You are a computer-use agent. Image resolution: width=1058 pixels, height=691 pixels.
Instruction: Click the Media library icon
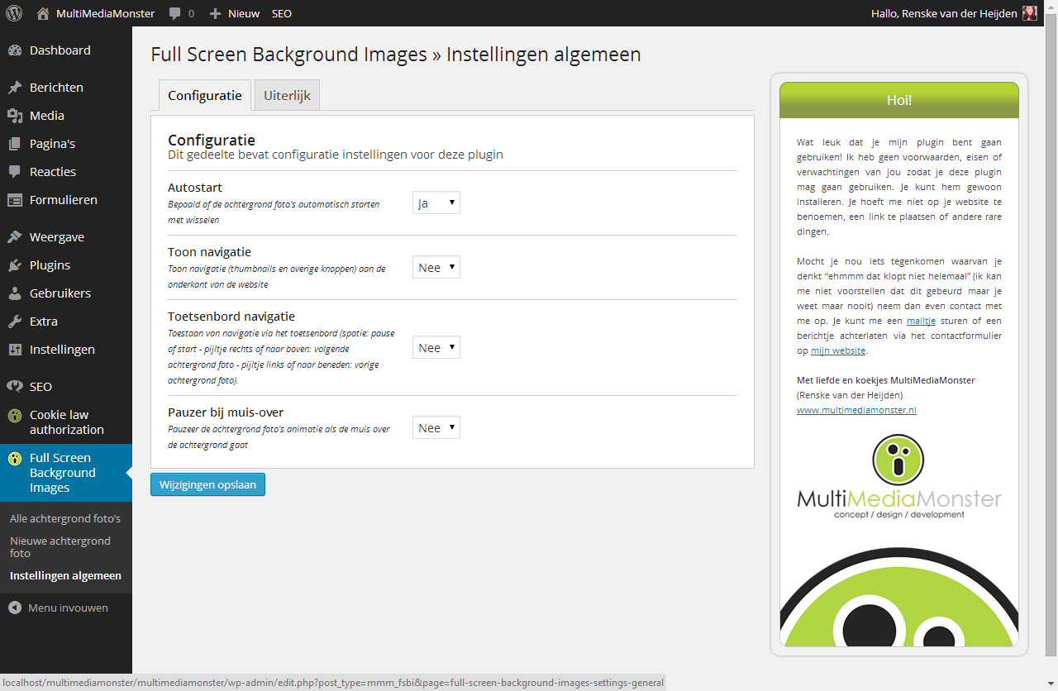[x=15, y=116]
